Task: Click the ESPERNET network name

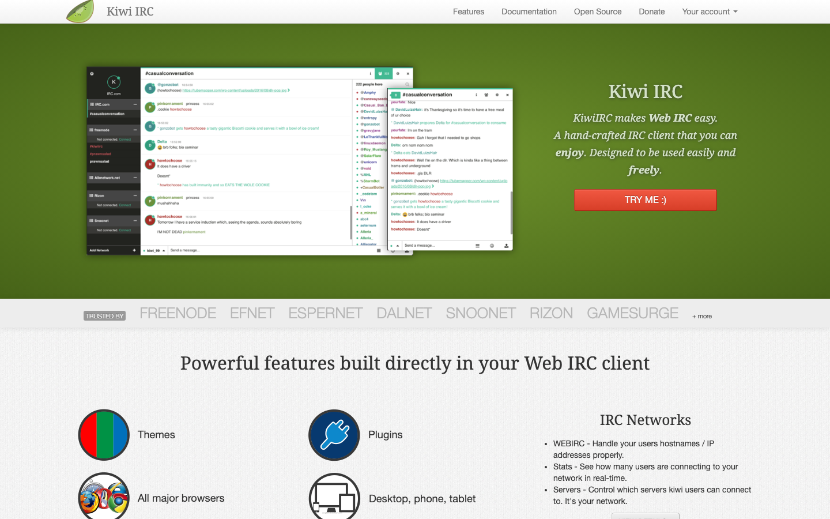Action: pyautogui.click(x=326, y=313)
